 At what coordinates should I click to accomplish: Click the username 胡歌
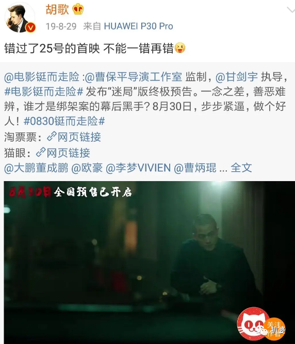57,9
